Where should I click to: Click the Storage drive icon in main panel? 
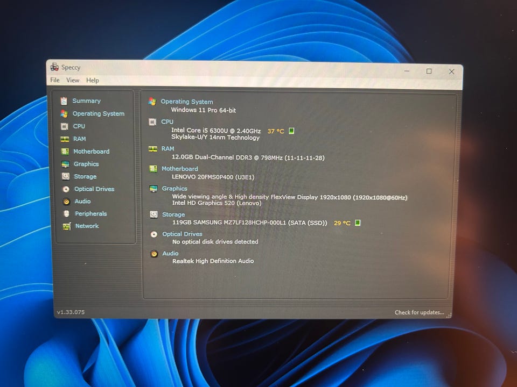click(x=153, y=214)
